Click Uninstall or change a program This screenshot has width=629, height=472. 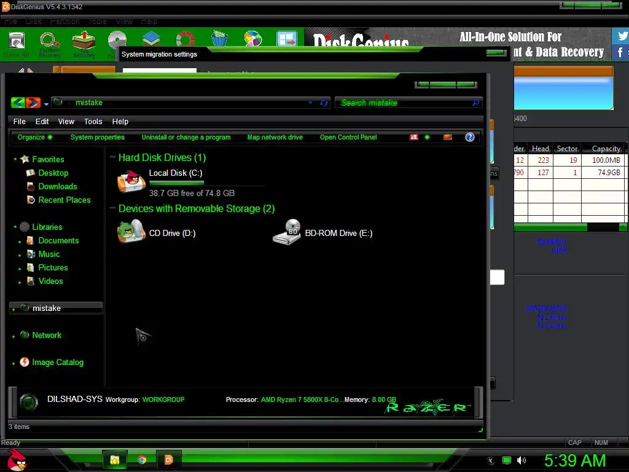(x=186, y=137)
